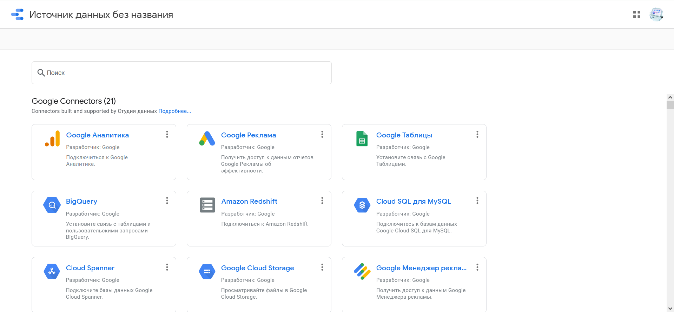Click the scrollbar down arrow

coord(670,308)
